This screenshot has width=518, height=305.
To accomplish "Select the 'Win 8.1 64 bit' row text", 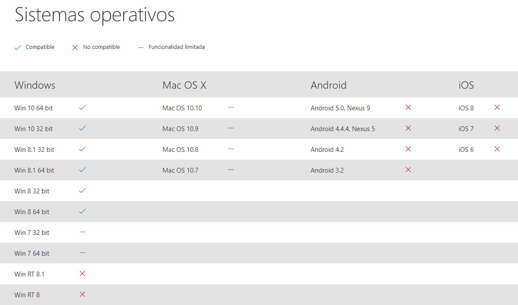I will click(x=34, y=170).
